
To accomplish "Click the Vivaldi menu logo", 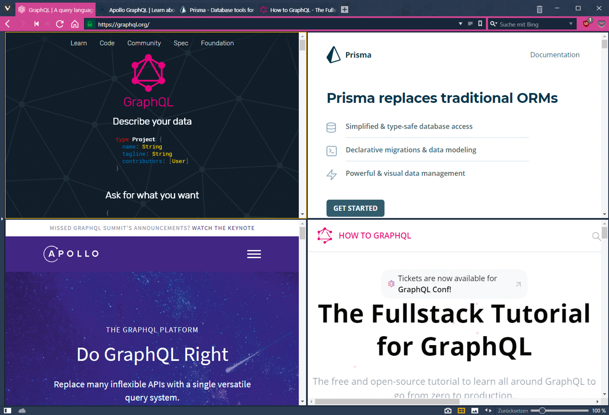I will click(x=8, y=9).
